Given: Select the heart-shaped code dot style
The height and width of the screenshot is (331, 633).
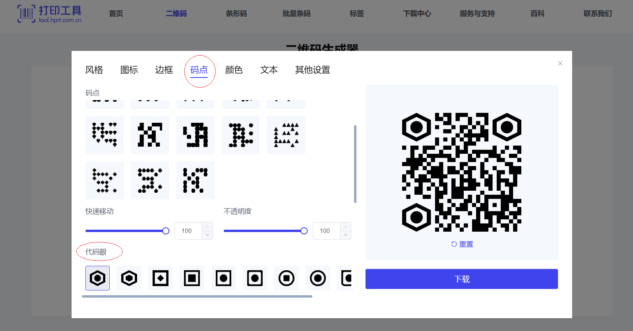Looking at the screenshot, I should (x=105, y=135).
